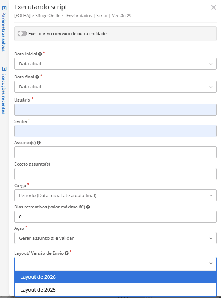Click help icon beside Dias retroativos label
221x298 pixels.
point(88,207)
